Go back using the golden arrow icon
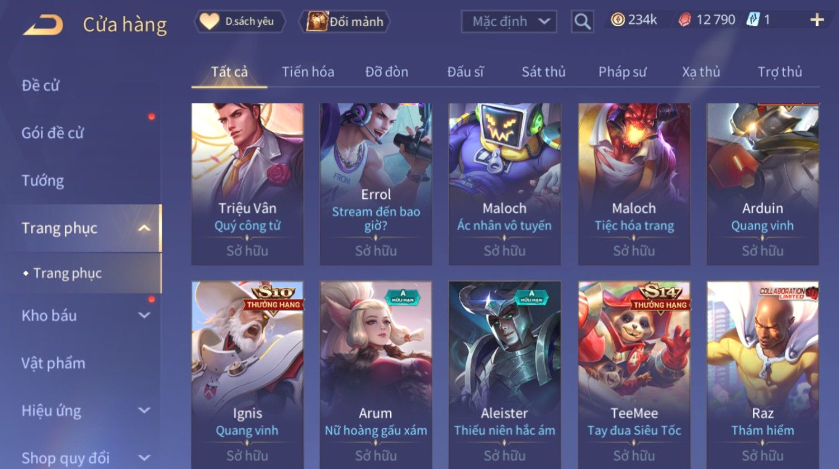Screen dimensions: 839x469 [x=43, y=25]
